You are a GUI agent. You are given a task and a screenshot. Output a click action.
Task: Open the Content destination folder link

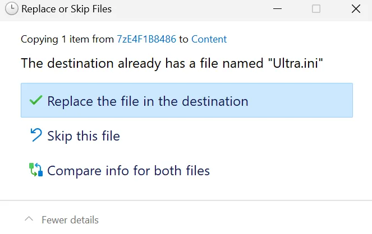209,39
